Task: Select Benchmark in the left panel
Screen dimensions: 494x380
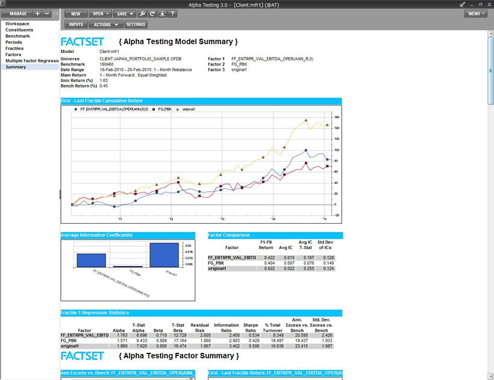Action: point(17,36)
